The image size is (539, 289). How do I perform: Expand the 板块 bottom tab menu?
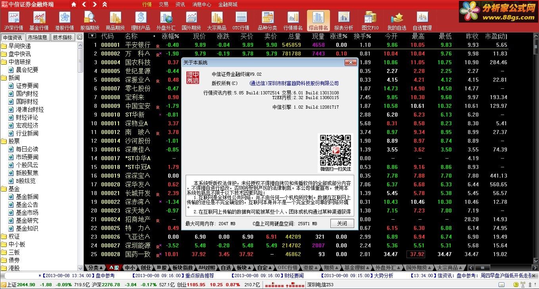click(x=244, y=268)
